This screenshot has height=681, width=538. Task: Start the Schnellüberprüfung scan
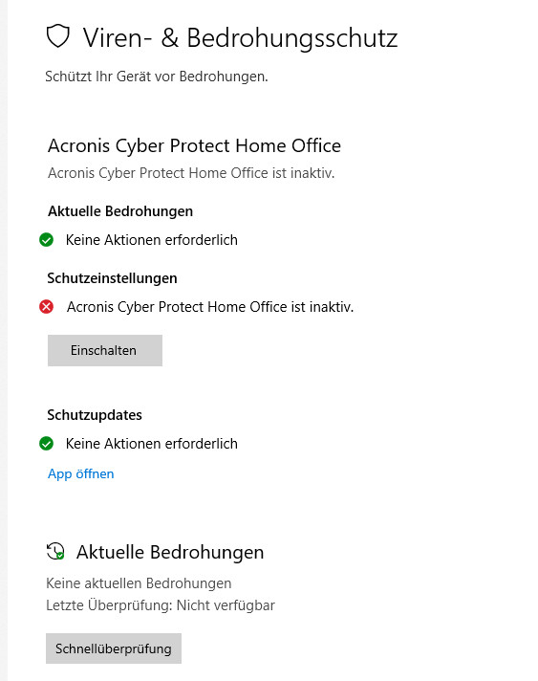[114, 648]
